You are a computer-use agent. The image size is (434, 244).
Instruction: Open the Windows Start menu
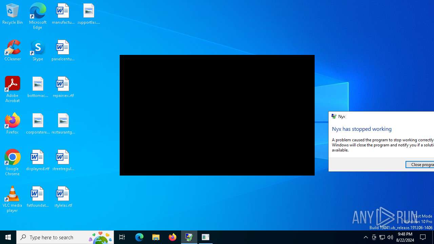[x=8, y=237]
